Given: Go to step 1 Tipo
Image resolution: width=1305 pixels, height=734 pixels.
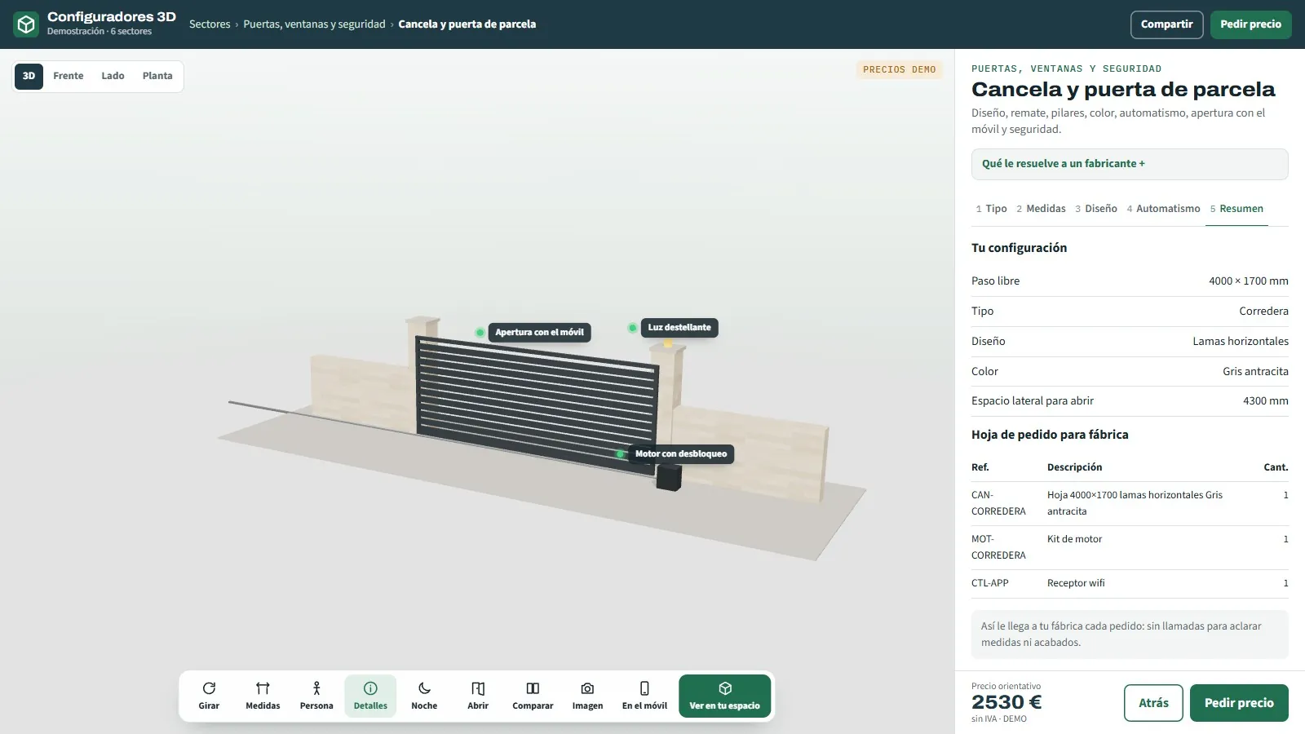Looking at the screenshot, I should (x=992, y=209).
